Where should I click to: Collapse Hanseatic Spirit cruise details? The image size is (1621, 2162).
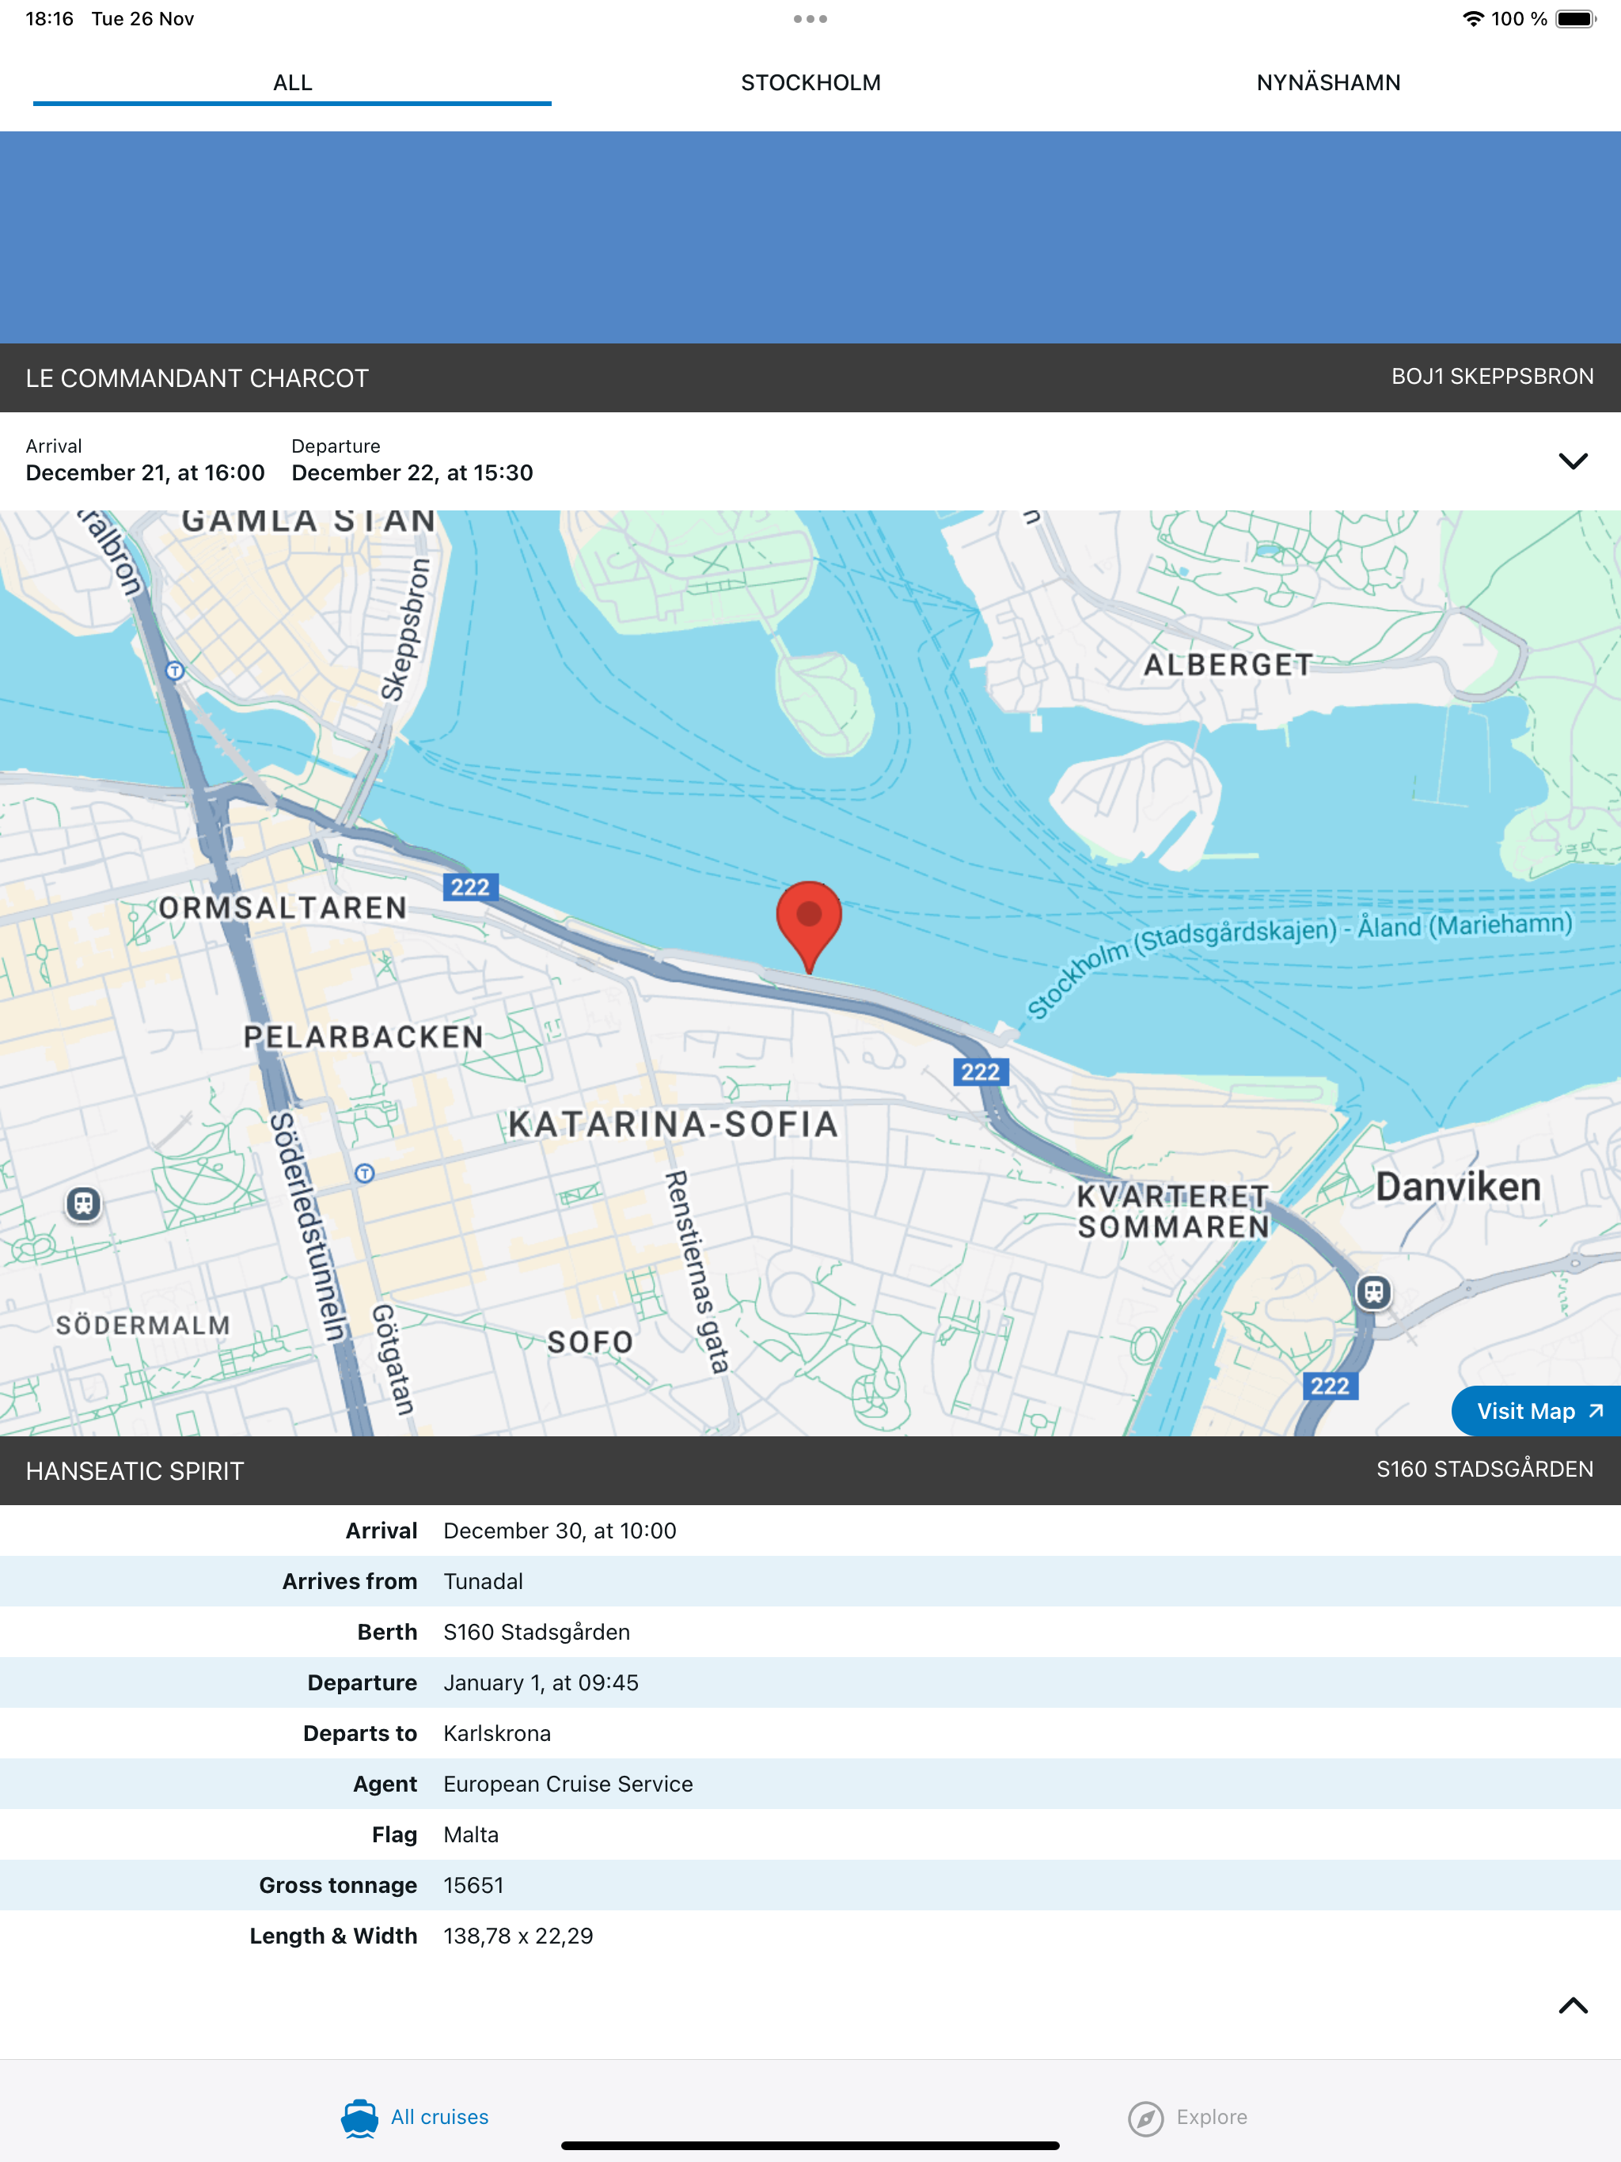coord(1572,2005)
